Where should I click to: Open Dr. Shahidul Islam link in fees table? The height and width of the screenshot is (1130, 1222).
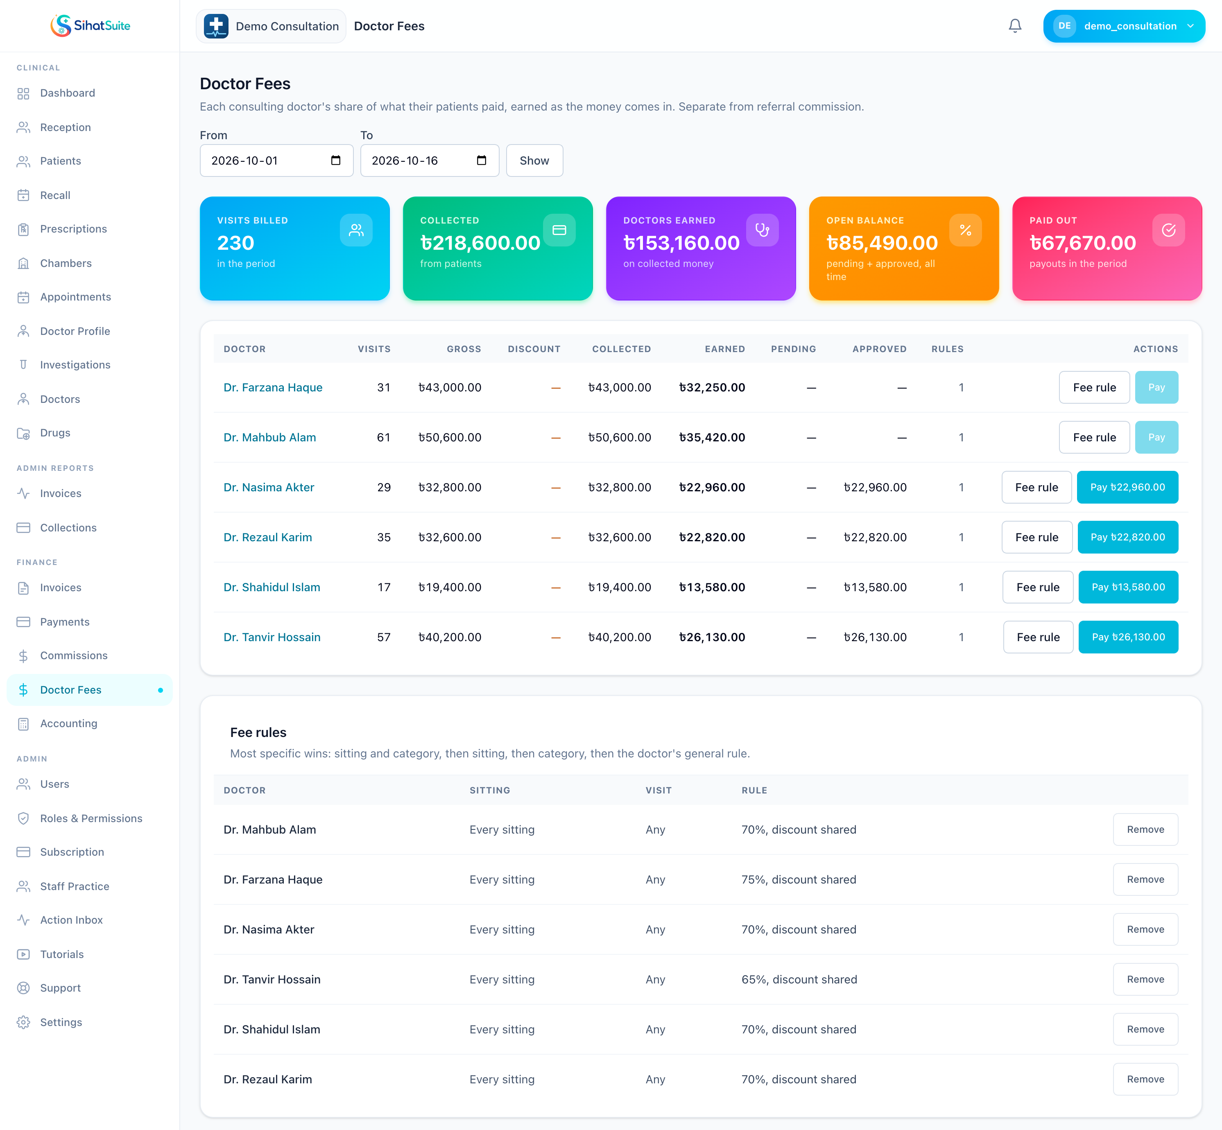(x=272, y=587)
